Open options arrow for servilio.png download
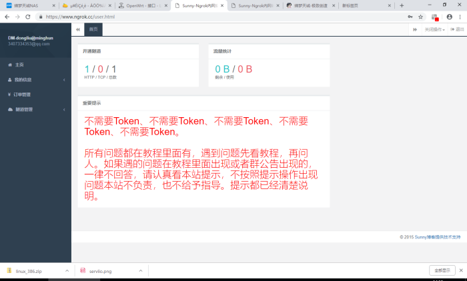The width and height of the screenshot is (467, 281). tap(140, 271)
